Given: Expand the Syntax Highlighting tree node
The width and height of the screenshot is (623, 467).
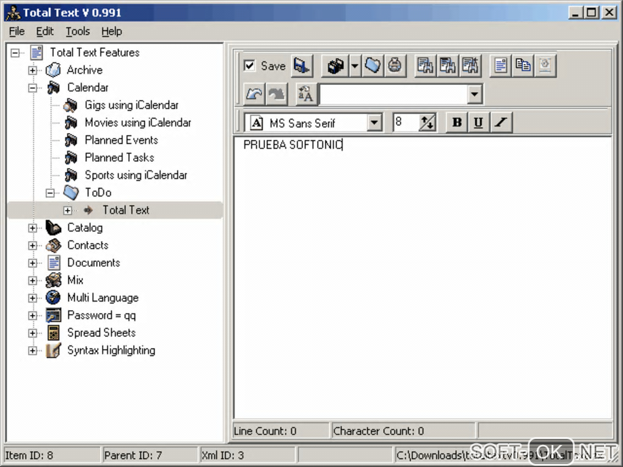Looking at the screenshot, I should pos(32,350).
